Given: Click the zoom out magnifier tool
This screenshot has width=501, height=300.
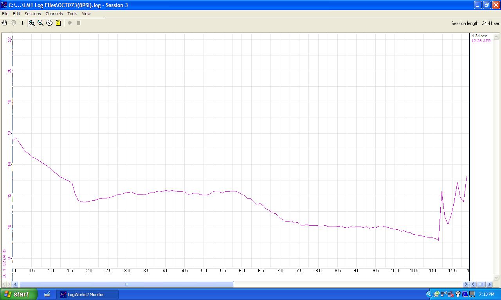Looking at the screenshot, I should pyautogui.click(x=40, y=23).
